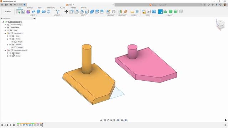Choose the Fillet tool

pyautogui.click(x=77, y=12)
